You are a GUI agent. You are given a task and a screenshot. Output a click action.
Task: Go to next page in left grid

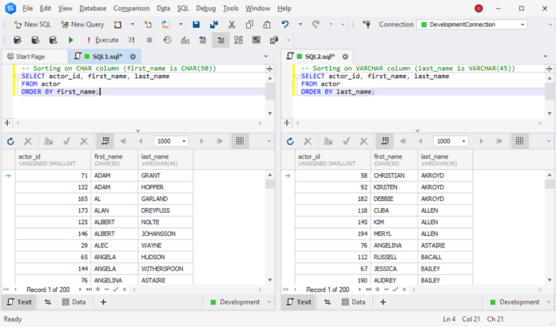(201, 141)
